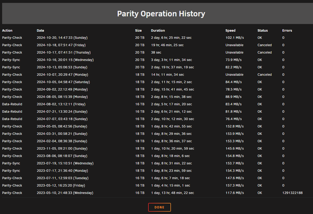The height and width of the screenshot is (214, 313).
Task: Click duration 1 day, 13 hr, 48 min, 22 sec
Action: pos(172,193)
